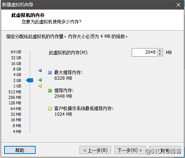Image resolution: width=185 pixels, height=158 pixels.
Task: Click the 256 MB slider label
Action: tap(15, 97)
